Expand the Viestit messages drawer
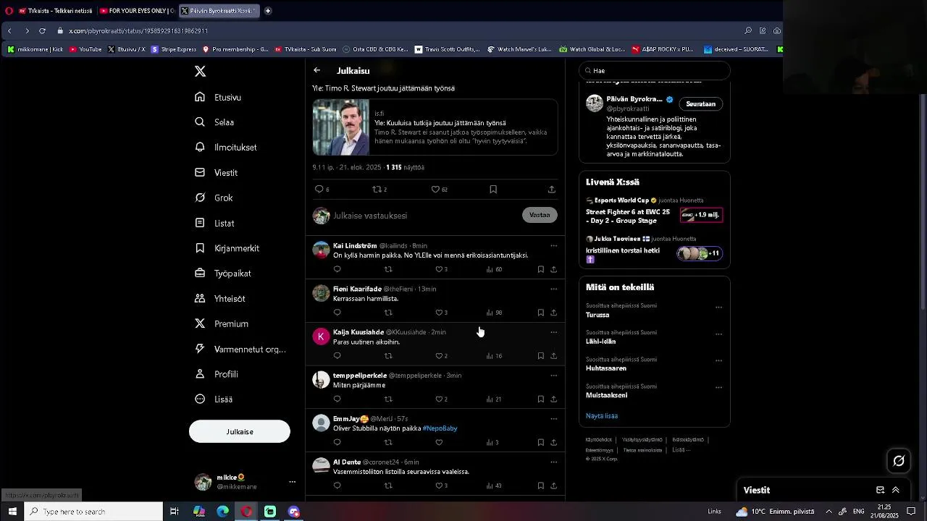927x521 pixels. pyautogui.click(x=896, y=490)
